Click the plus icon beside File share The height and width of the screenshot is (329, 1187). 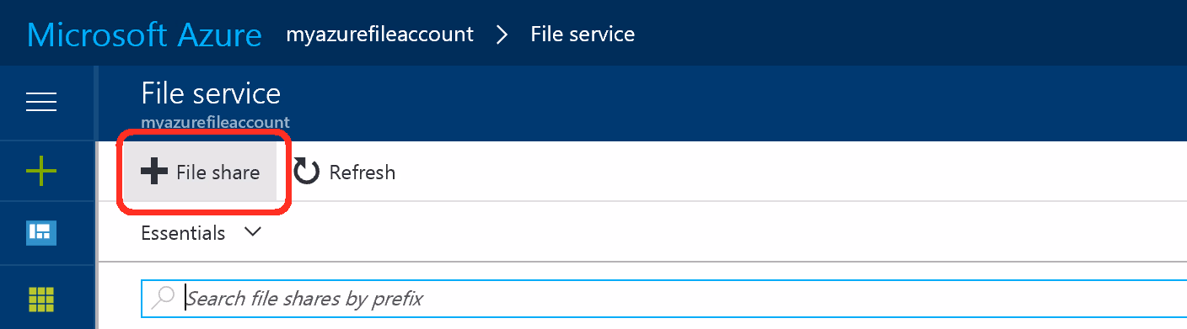[154, 172]
